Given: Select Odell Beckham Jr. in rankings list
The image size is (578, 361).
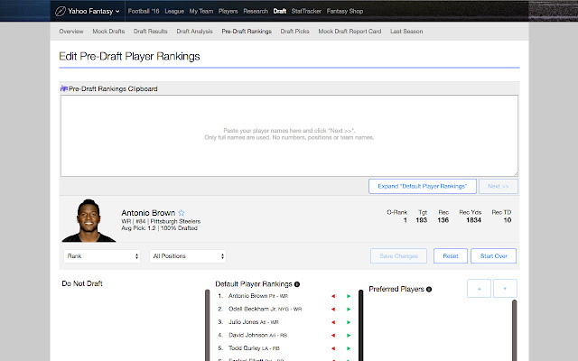Looking at the screenshot, I should pyautogui.click(x=265, y=309).
